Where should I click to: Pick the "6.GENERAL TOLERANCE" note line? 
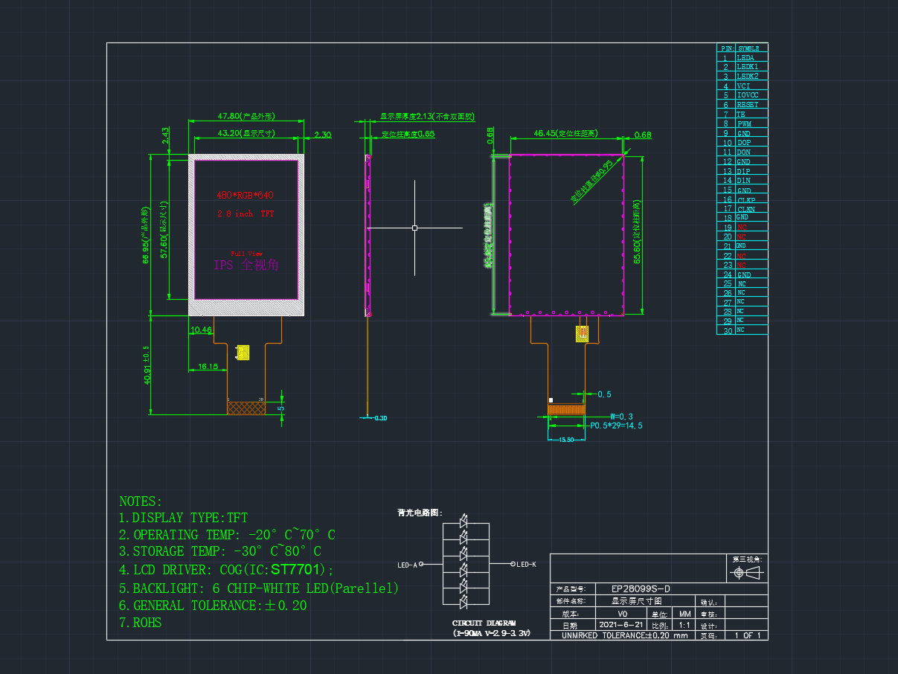point(213,606)
